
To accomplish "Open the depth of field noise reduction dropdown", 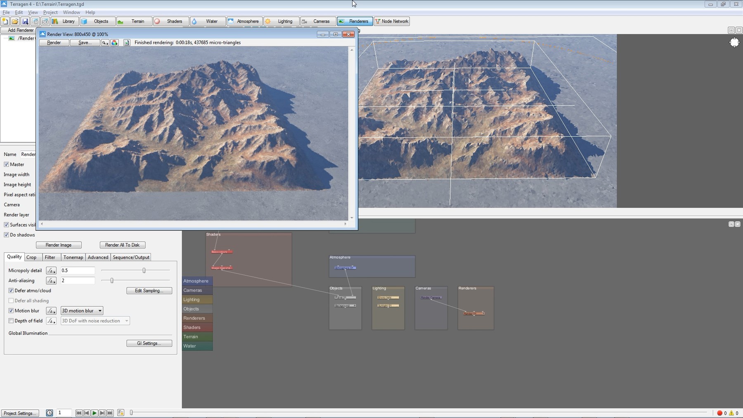I will tap(95, 321).
